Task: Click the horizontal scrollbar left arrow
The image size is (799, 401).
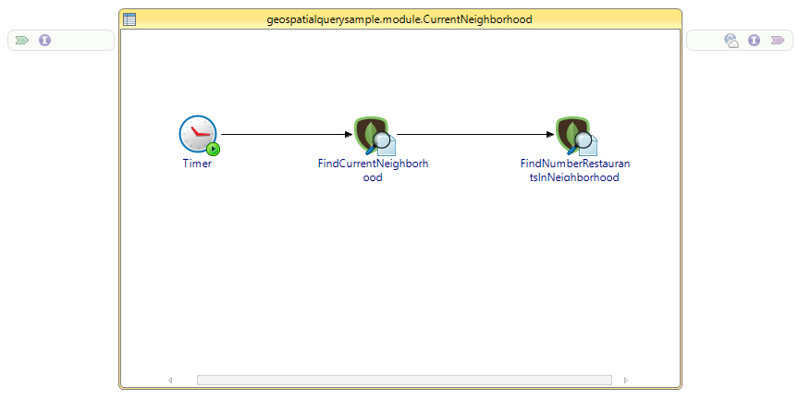Action: [170, 380]
